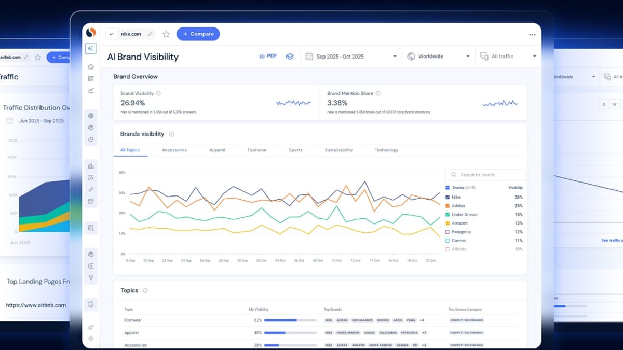623x350 pixels.
Task: Focus the Search for brands field
Action: pos(485,175)
